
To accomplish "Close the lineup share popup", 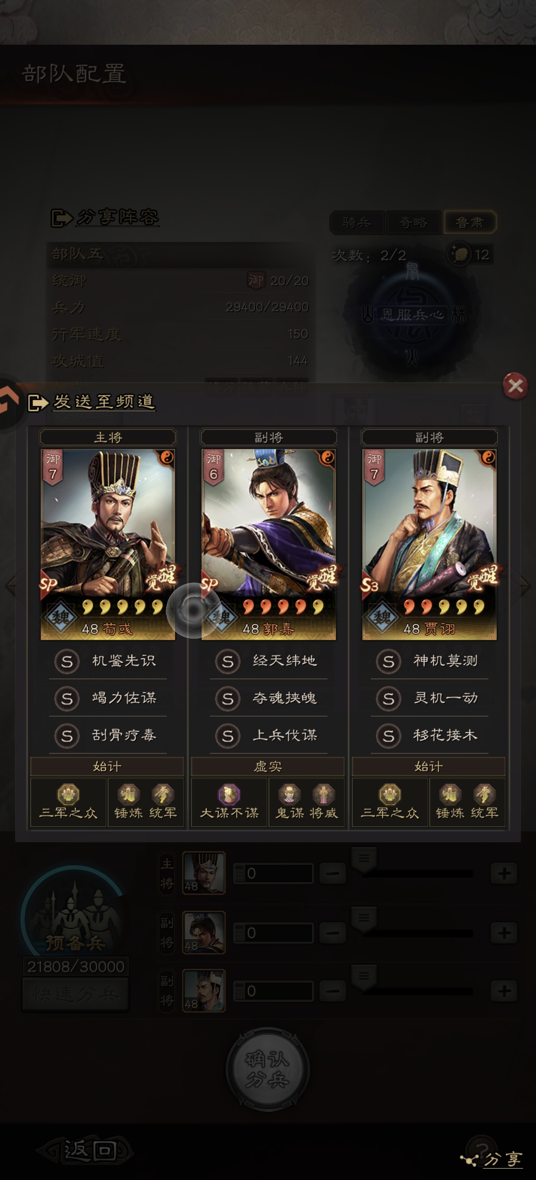I will click(515, 386).
